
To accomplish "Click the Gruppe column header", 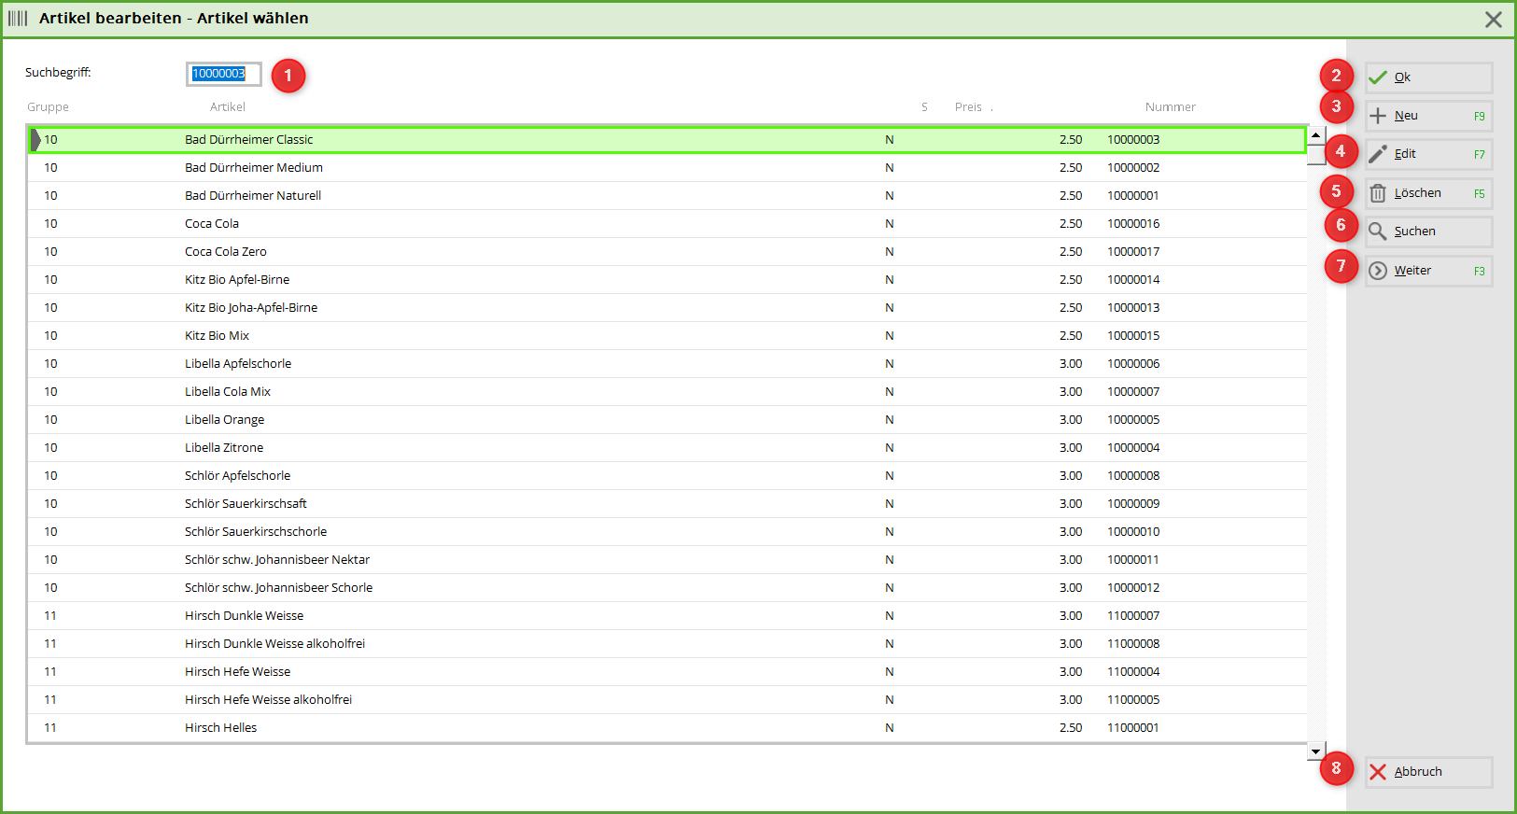I will click(x=48, y=107).
